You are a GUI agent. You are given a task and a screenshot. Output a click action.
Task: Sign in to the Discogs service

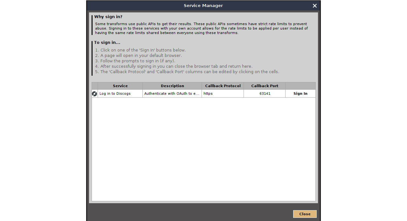[x=300, y=93]
